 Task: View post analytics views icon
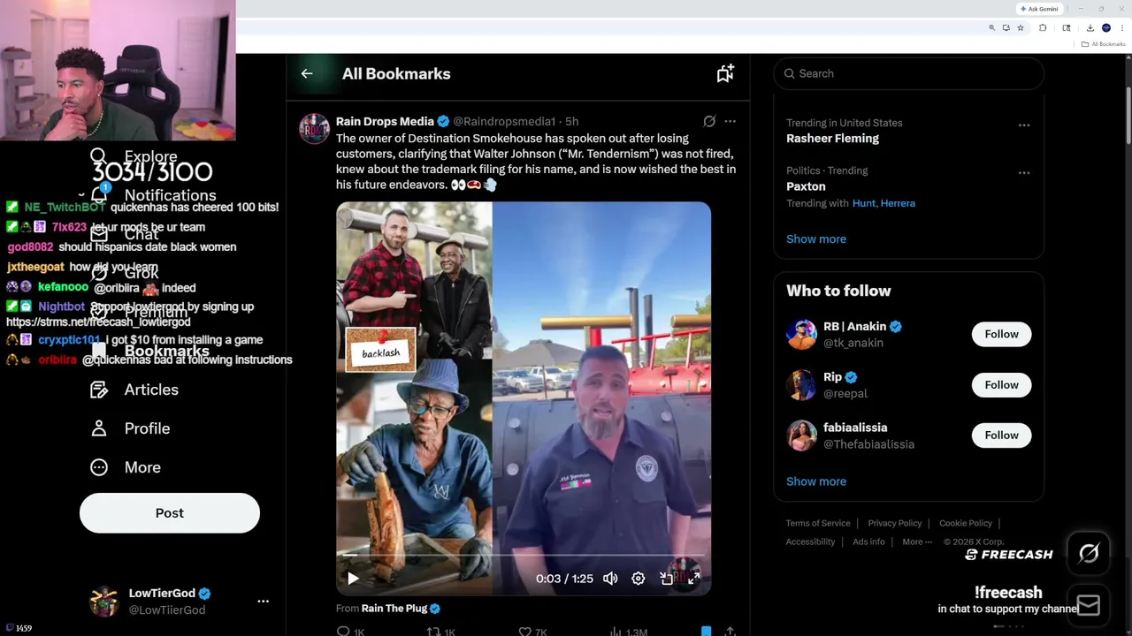tap(616, 631)
